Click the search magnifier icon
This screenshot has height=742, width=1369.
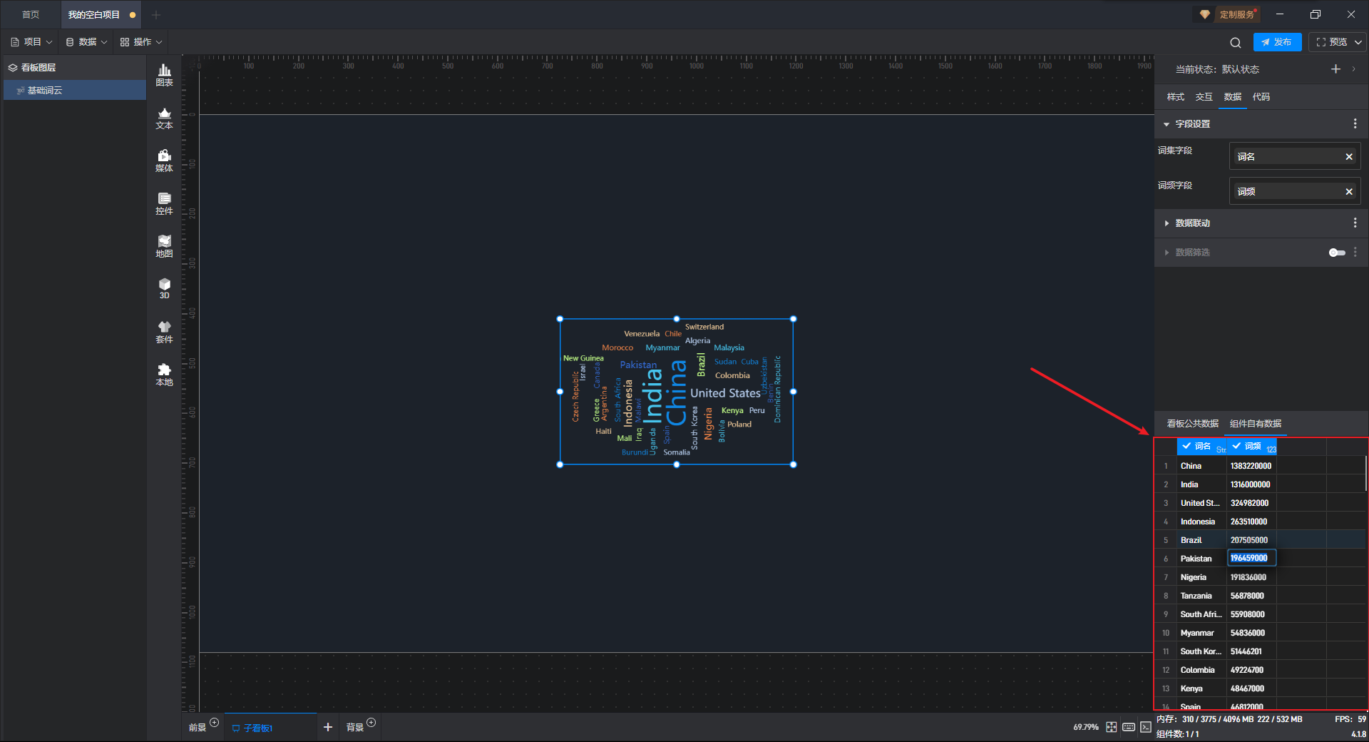tap(1236, 42)
